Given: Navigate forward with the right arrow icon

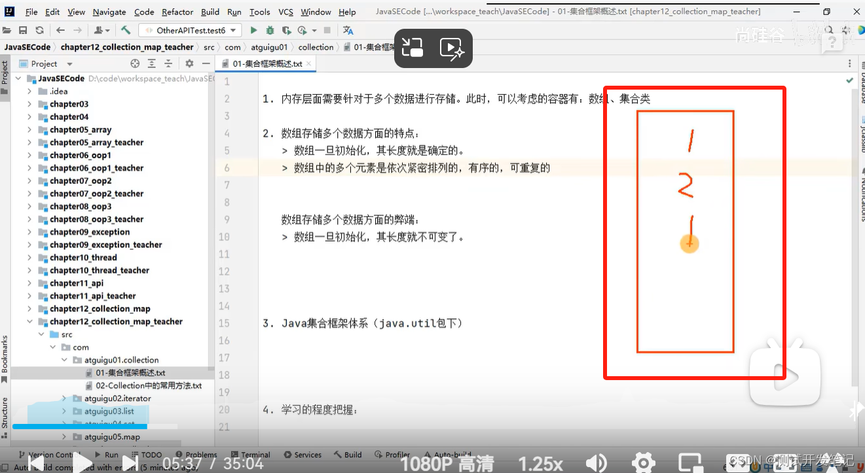Looking at the screenshot, I should (x=78, y=30).
